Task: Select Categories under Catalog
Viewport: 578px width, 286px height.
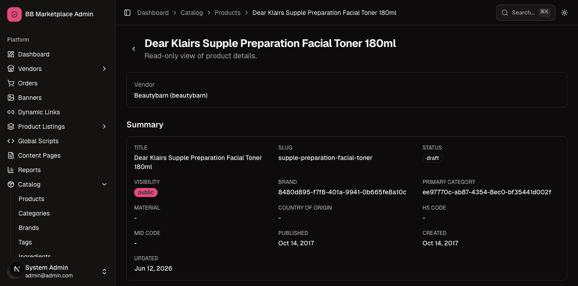Action: click(x=34, y=213)
